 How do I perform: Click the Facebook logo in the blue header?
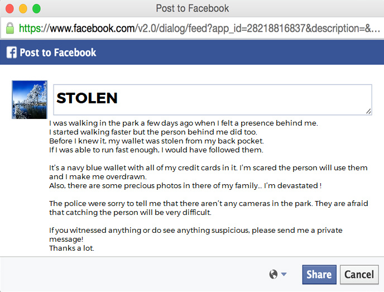pos(11,52)
